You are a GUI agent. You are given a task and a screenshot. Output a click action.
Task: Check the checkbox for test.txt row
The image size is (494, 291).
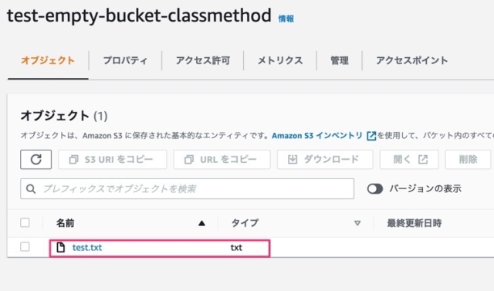click(x=25, y=246)
